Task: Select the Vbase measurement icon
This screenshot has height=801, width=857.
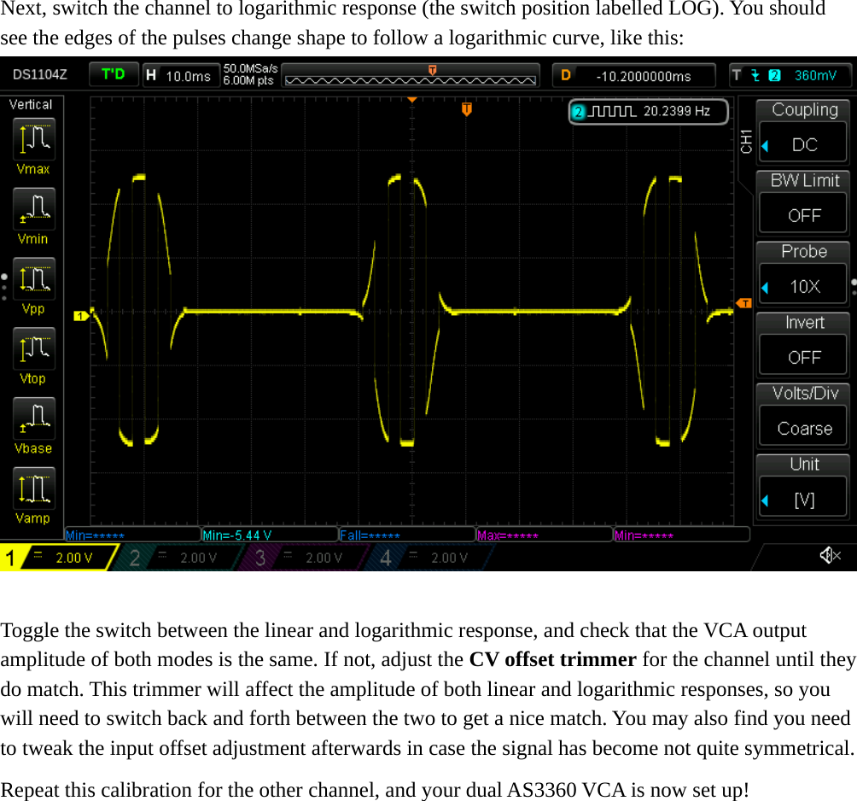Action: pyautogui.click(x=32, y=418)
